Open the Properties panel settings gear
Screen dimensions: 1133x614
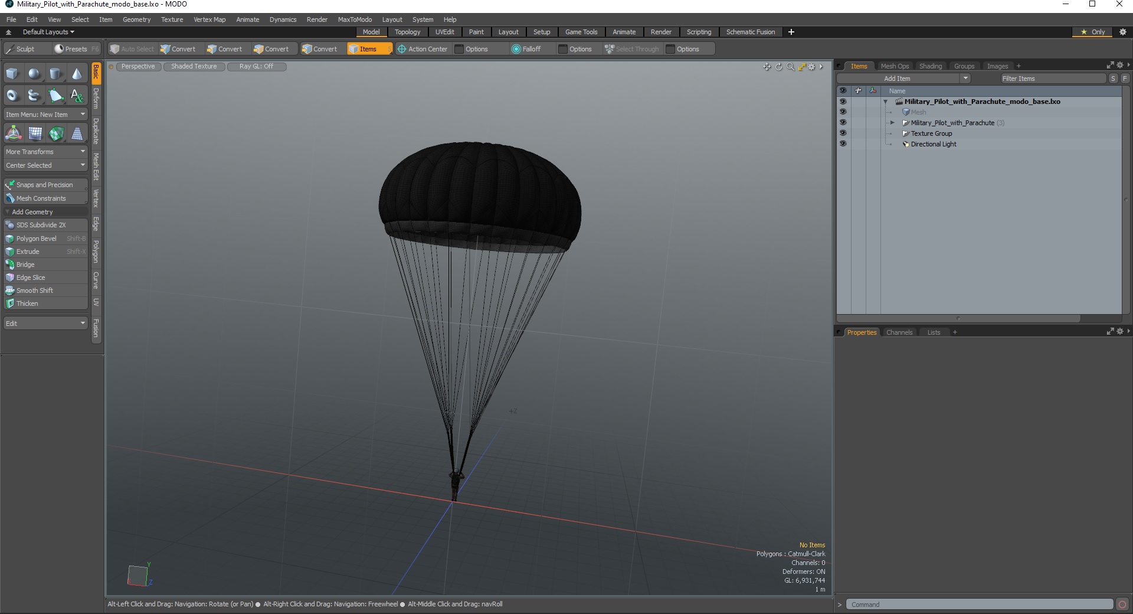click(1119, 332)
